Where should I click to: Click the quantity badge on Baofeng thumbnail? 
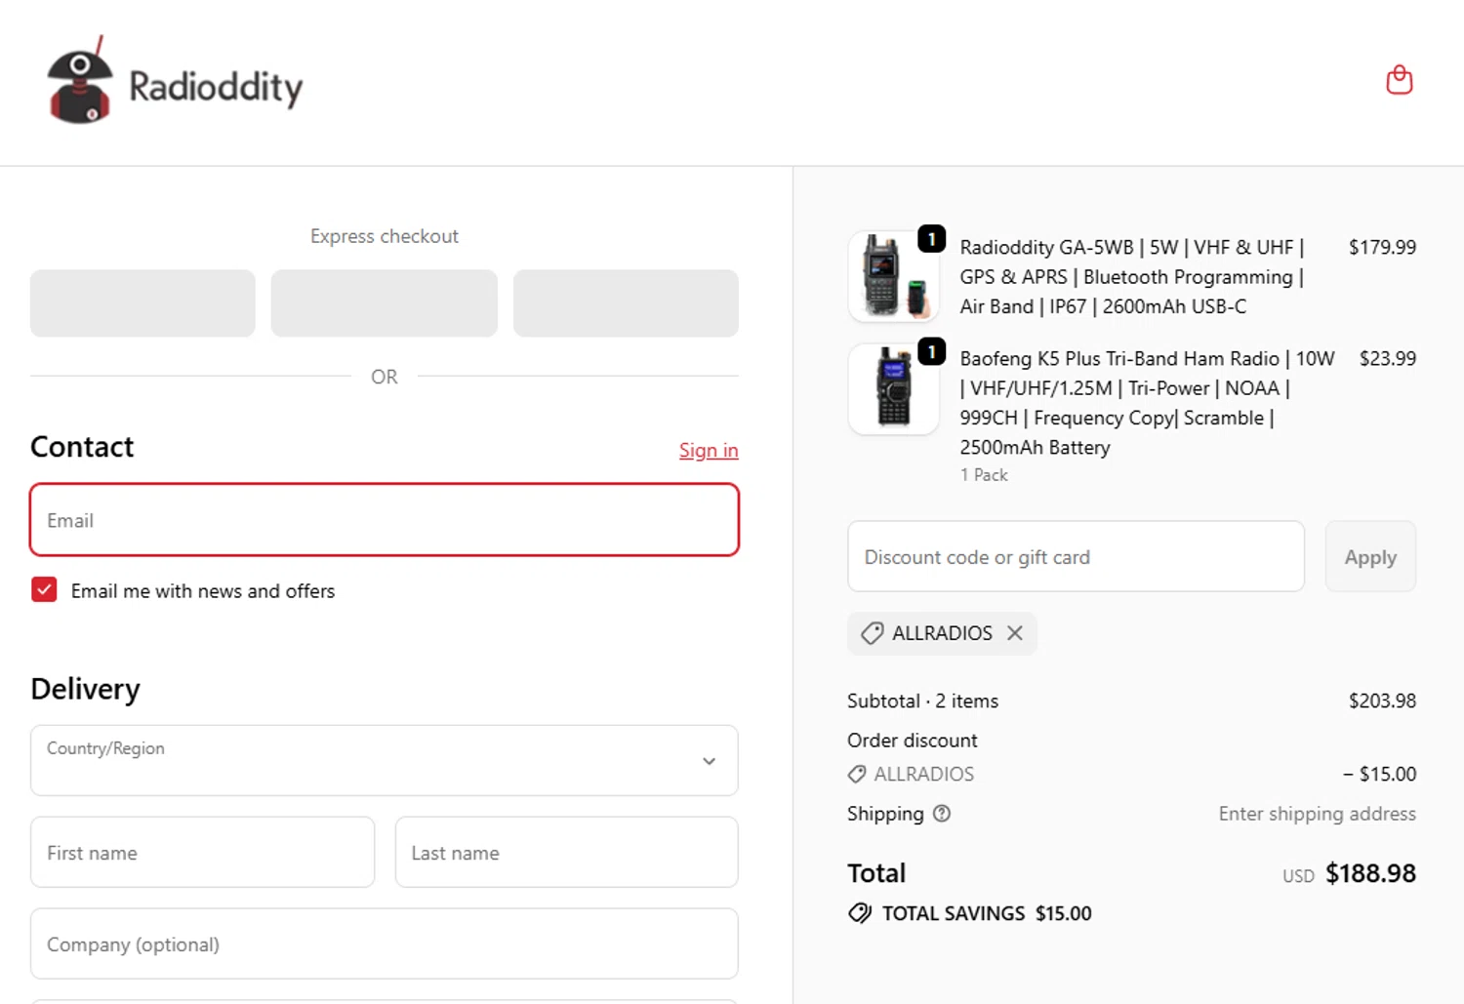pyautogui.click(x=931, y=350)
